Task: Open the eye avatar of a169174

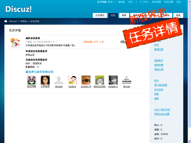Action: 86,80
